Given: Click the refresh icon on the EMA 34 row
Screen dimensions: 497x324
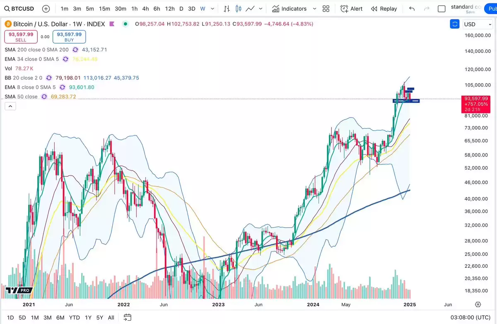Looking at the screenshot, I should (65, 59).
